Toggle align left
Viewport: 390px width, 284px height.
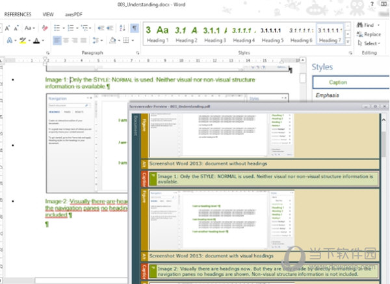pos(57,40)
